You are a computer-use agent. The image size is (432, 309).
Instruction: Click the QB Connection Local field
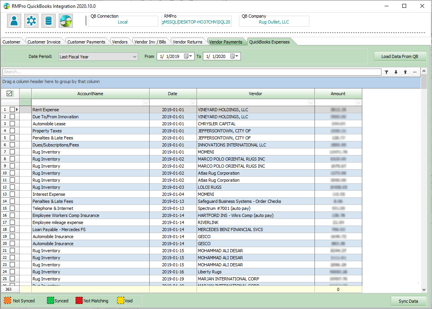pyautogui.click(x=123, y=22)
